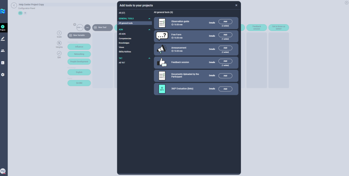Click the Feedback session thumbs-up icon

coord(162,62)
